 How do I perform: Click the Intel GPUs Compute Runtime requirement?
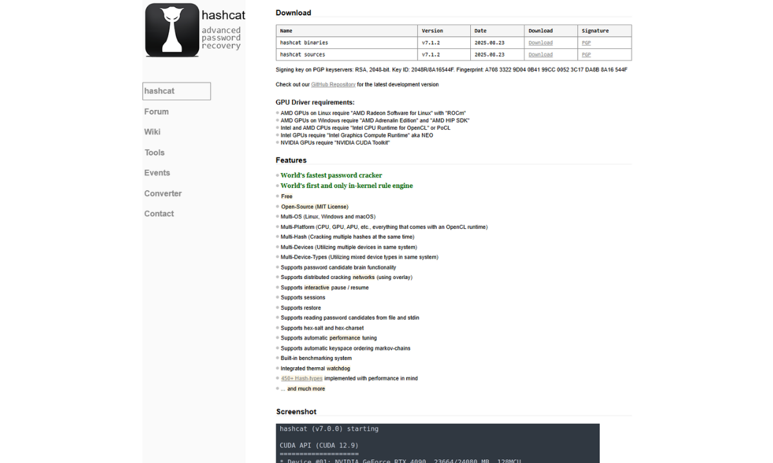(x=357, y=136)
